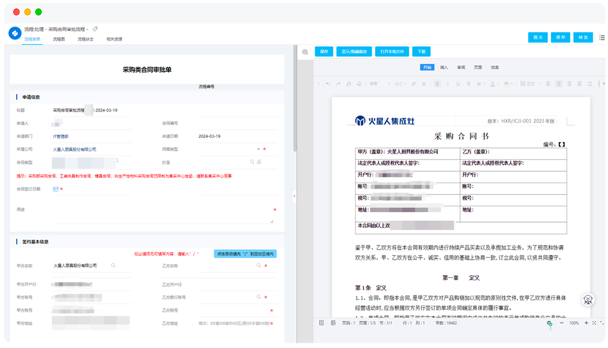
Task: Open the assistant robot icon near document
Action: (x=588, y=300)
